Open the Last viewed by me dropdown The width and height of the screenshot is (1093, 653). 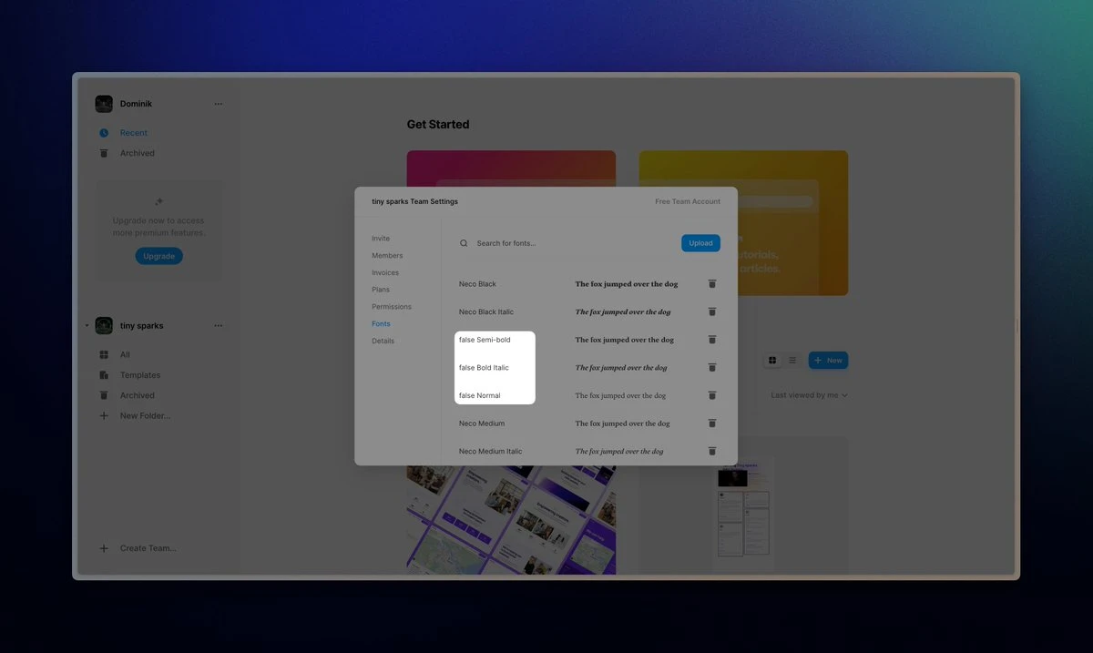[809, 395]
